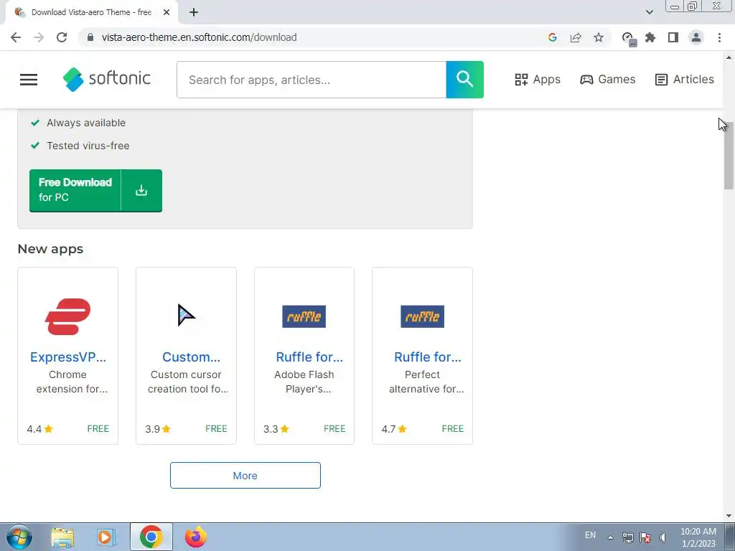Click the speedometer extension icon
The image size is (735, 551).
coord(629,39)
